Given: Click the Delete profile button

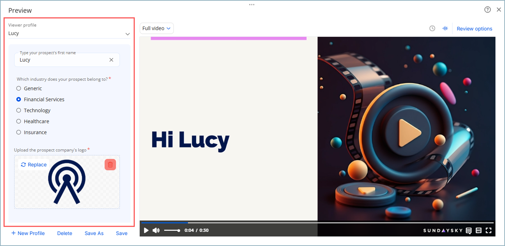Looking at the screenshot, I should pos(65,233).
